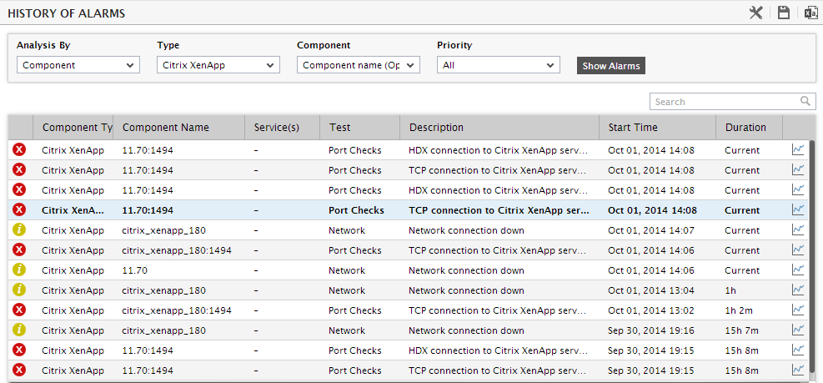Viewport: 823px width, 383px height.
Task: Click minor severity icon of 13:04 alarm
Action: (x=19, y=290)
